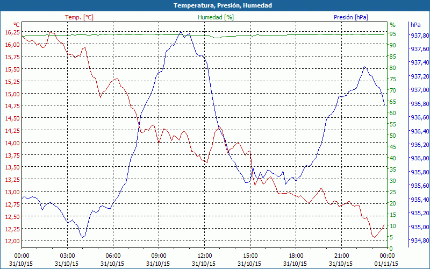
Task: Click the 65 humidity axis value
Action: coord(393,102)
